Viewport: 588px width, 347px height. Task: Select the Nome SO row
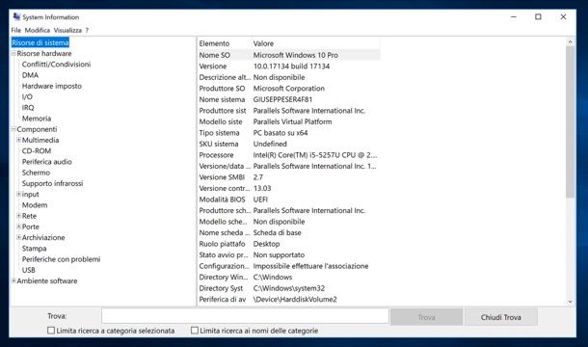[x=289, y=55]
